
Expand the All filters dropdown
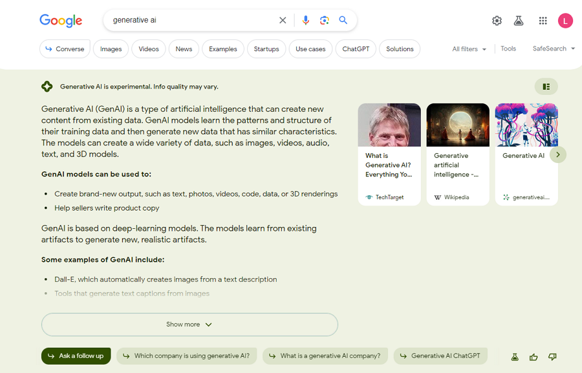click(469, 49)
